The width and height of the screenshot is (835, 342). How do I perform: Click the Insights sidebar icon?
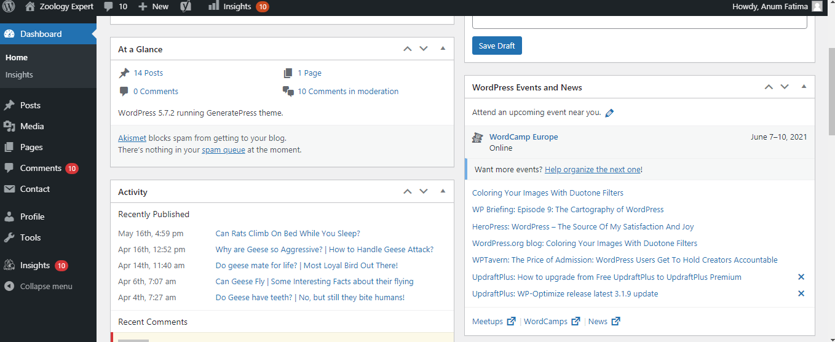point(9,265)
